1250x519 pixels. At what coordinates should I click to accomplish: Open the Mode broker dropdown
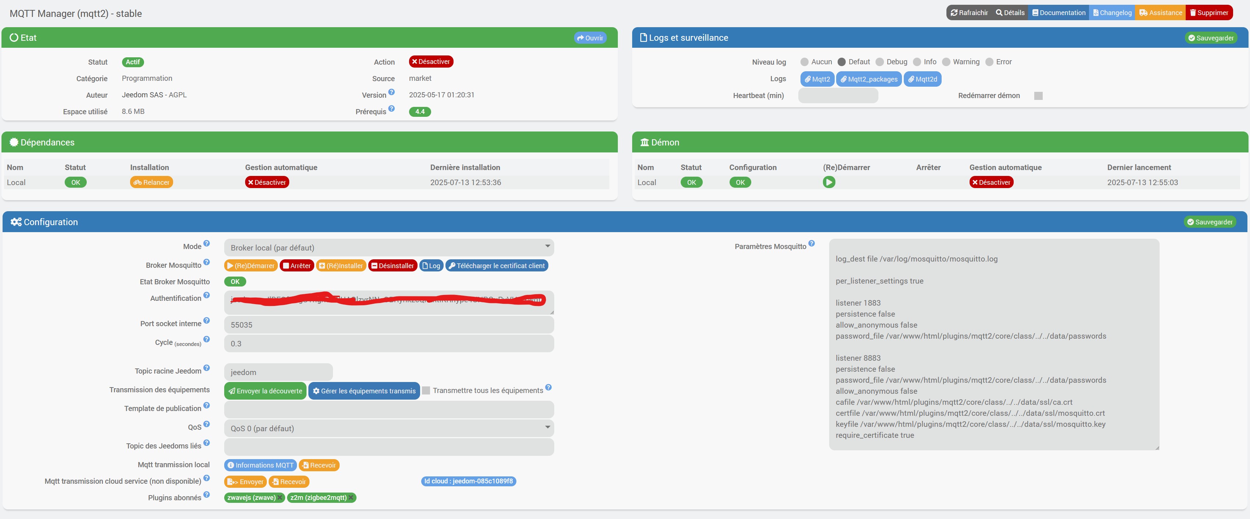[389, 247]
